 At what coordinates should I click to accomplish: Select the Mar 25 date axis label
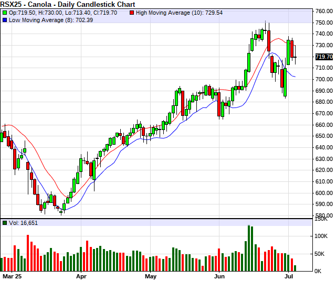coord(12,275)
